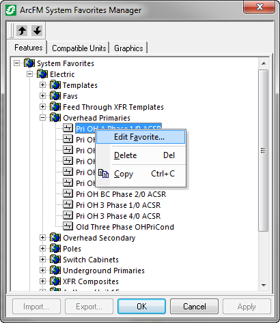Viewport: 280px width, 323px height.
Task: Click conductor icon beside Pri OH 3 Phase 4/0 ACSR
Action: 68,216
